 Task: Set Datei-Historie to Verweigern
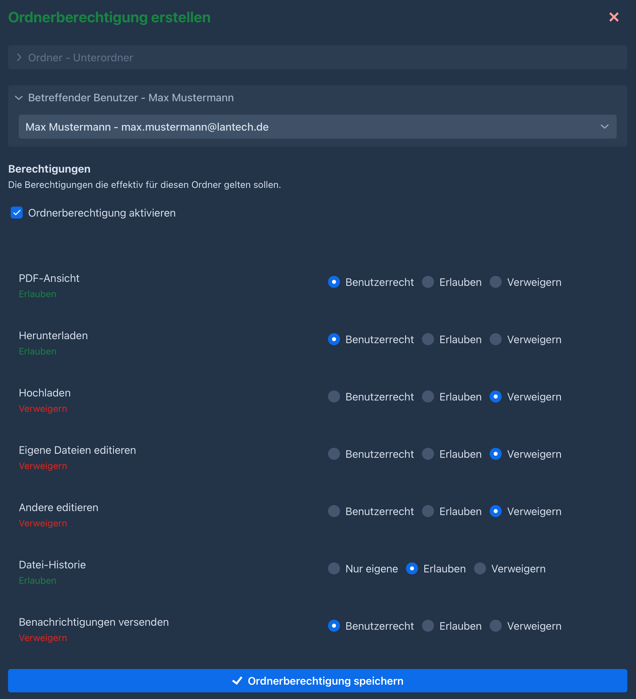click(x=480, y=568)
